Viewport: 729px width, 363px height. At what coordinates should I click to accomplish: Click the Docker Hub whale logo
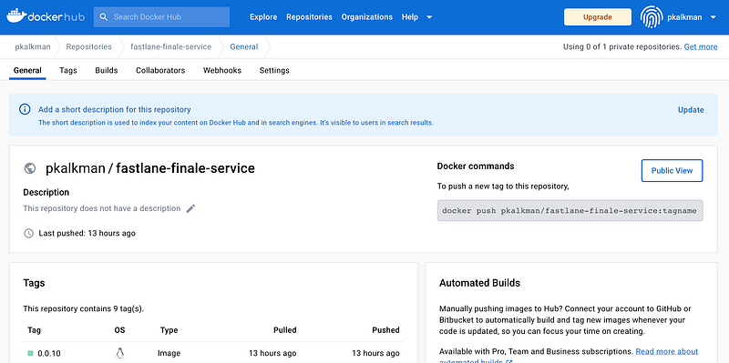(x=16, y=16)
